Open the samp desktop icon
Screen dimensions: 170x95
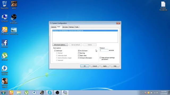(x=14, y=5)
